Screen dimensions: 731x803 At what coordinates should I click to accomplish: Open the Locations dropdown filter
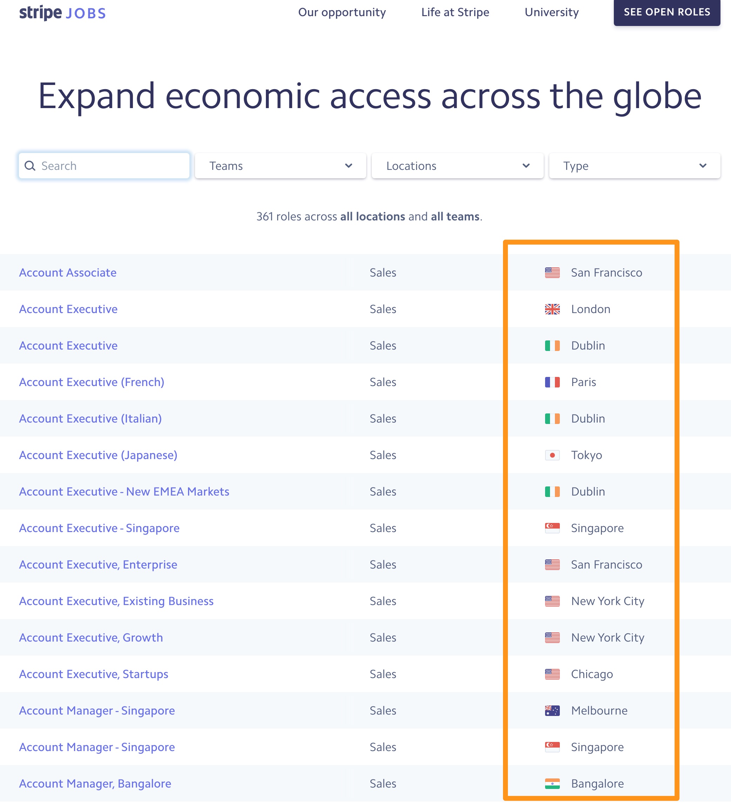coord(457,166)
